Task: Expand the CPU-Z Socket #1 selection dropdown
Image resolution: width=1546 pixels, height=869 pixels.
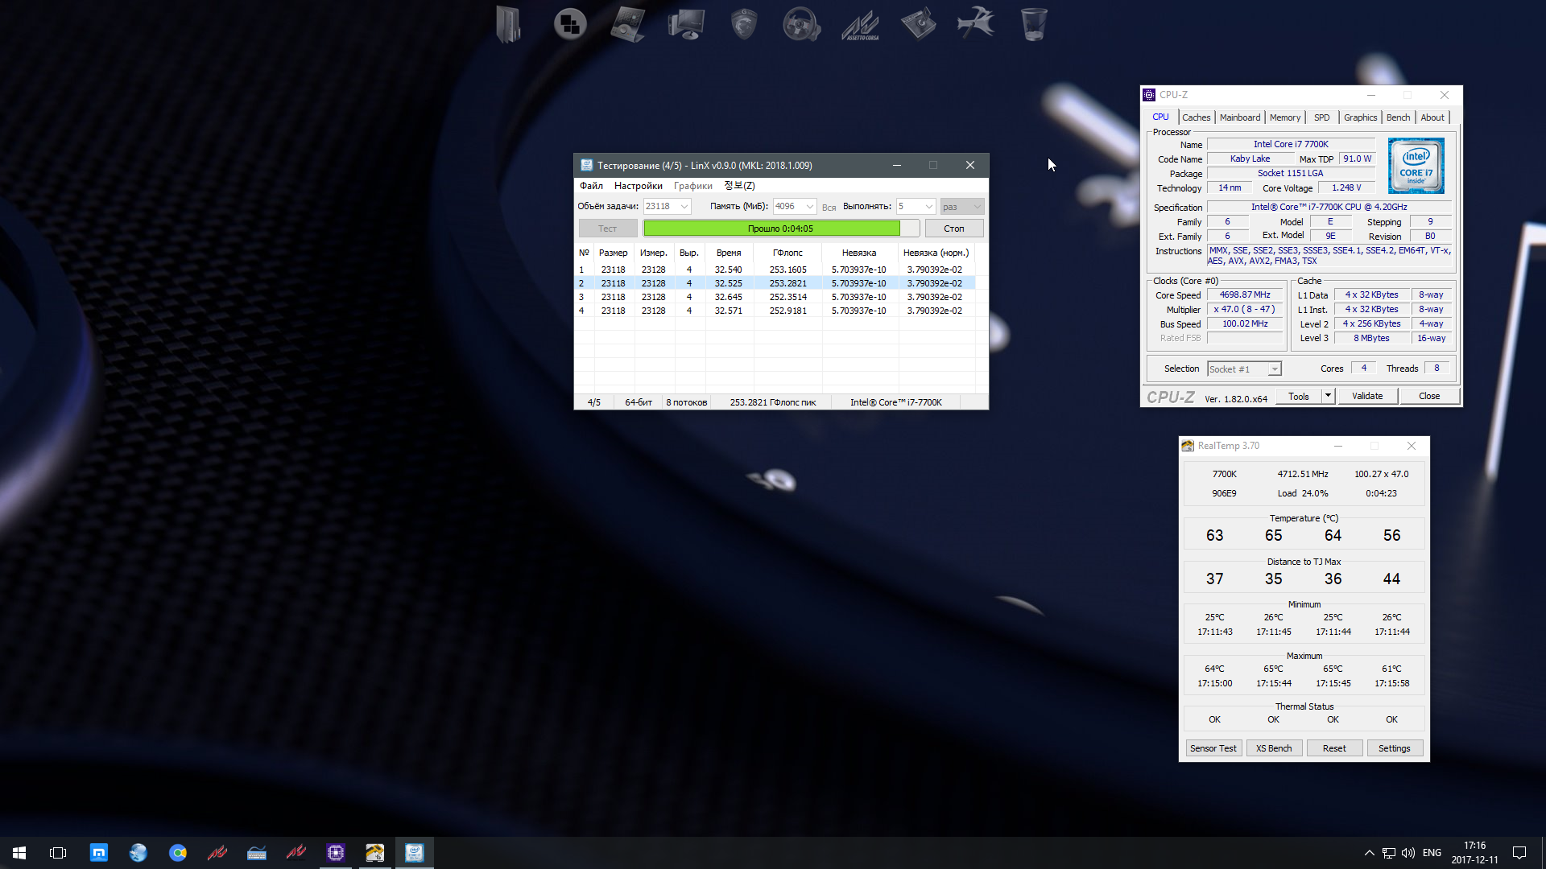Action: (x=1274, y=369)
